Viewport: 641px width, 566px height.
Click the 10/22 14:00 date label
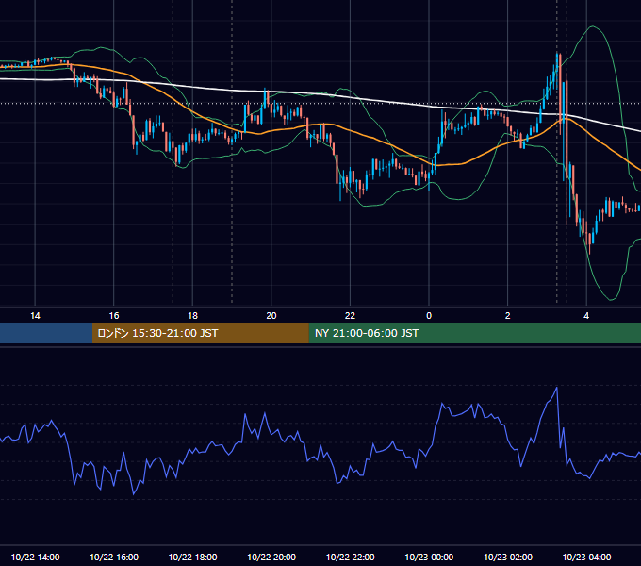point(35,557)
